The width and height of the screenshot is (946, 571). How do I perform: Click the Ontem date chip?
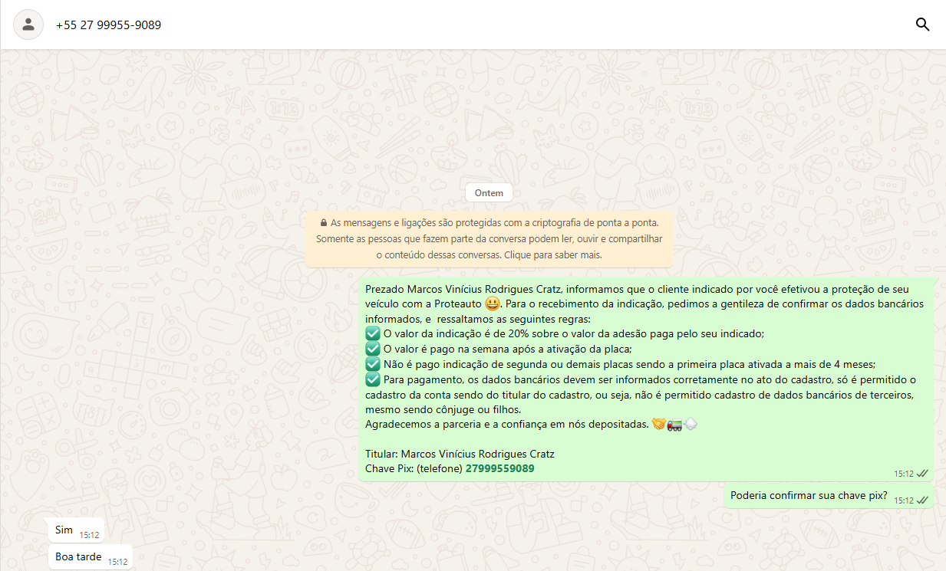489,193
